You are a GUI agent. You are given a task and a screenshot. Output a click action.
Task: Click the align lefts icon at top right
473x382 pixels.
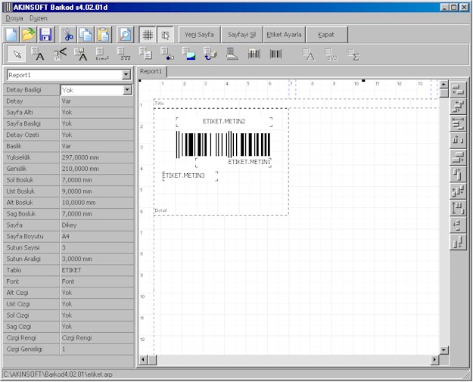458,89
